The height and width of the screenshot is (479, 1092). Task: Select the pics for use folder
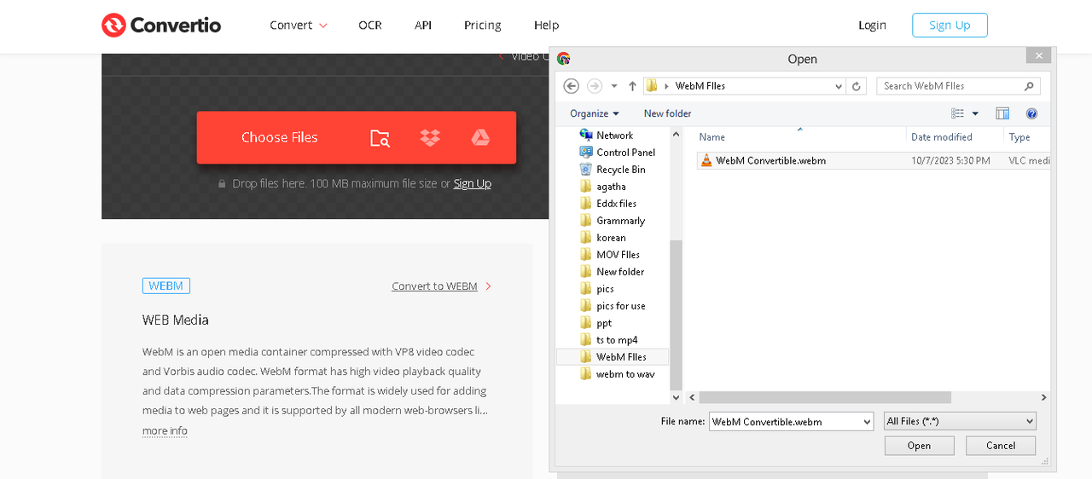tap(621, 305)
